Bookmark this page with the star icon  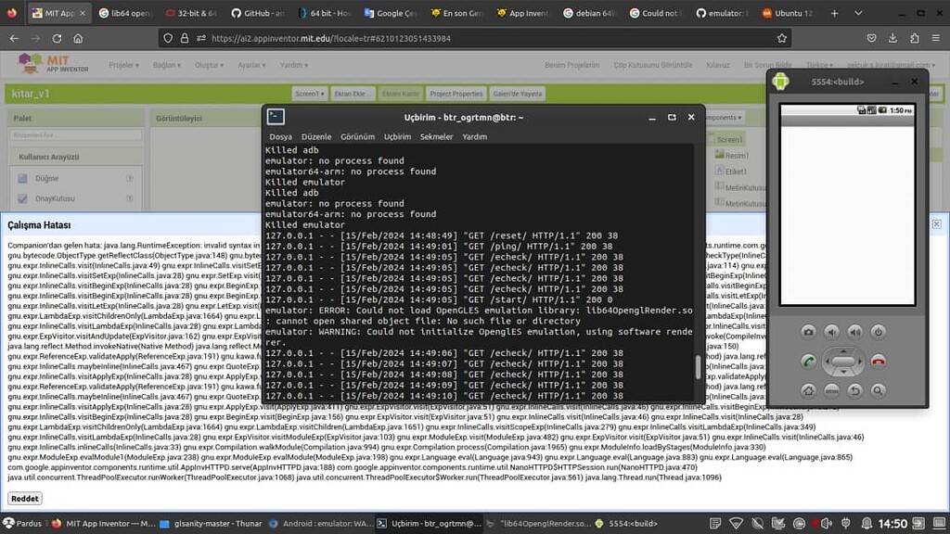pos(782,38)
